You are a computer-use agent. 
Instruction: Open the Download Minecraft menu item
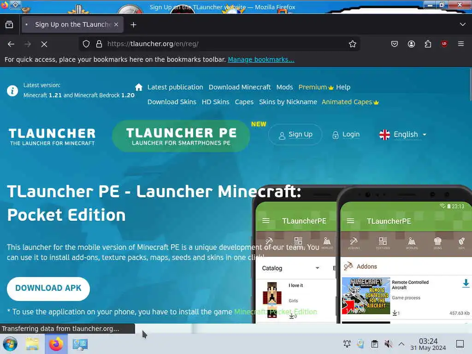pyautogui.click(x=240, y=87)
